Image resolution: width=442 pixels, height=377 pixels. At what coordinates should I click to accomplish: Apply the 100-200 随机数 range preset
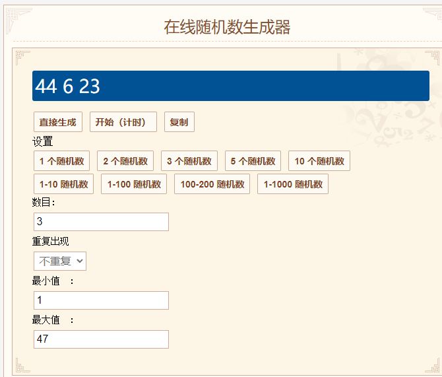point(212,184)
